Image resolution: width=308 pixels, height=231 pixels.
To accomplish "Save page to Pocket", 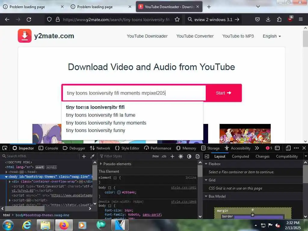I will pyautogui.click(x=257, y=20).
